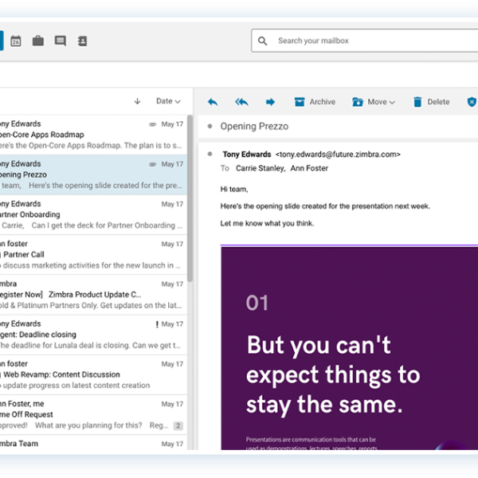Image resolution: width=478 pixels, height=478 pixels.
Task: Click the Delete button
Action: [431, 102]
